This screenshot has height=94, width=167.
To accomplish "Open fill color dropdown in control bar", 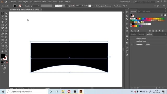I will [17, 6].
